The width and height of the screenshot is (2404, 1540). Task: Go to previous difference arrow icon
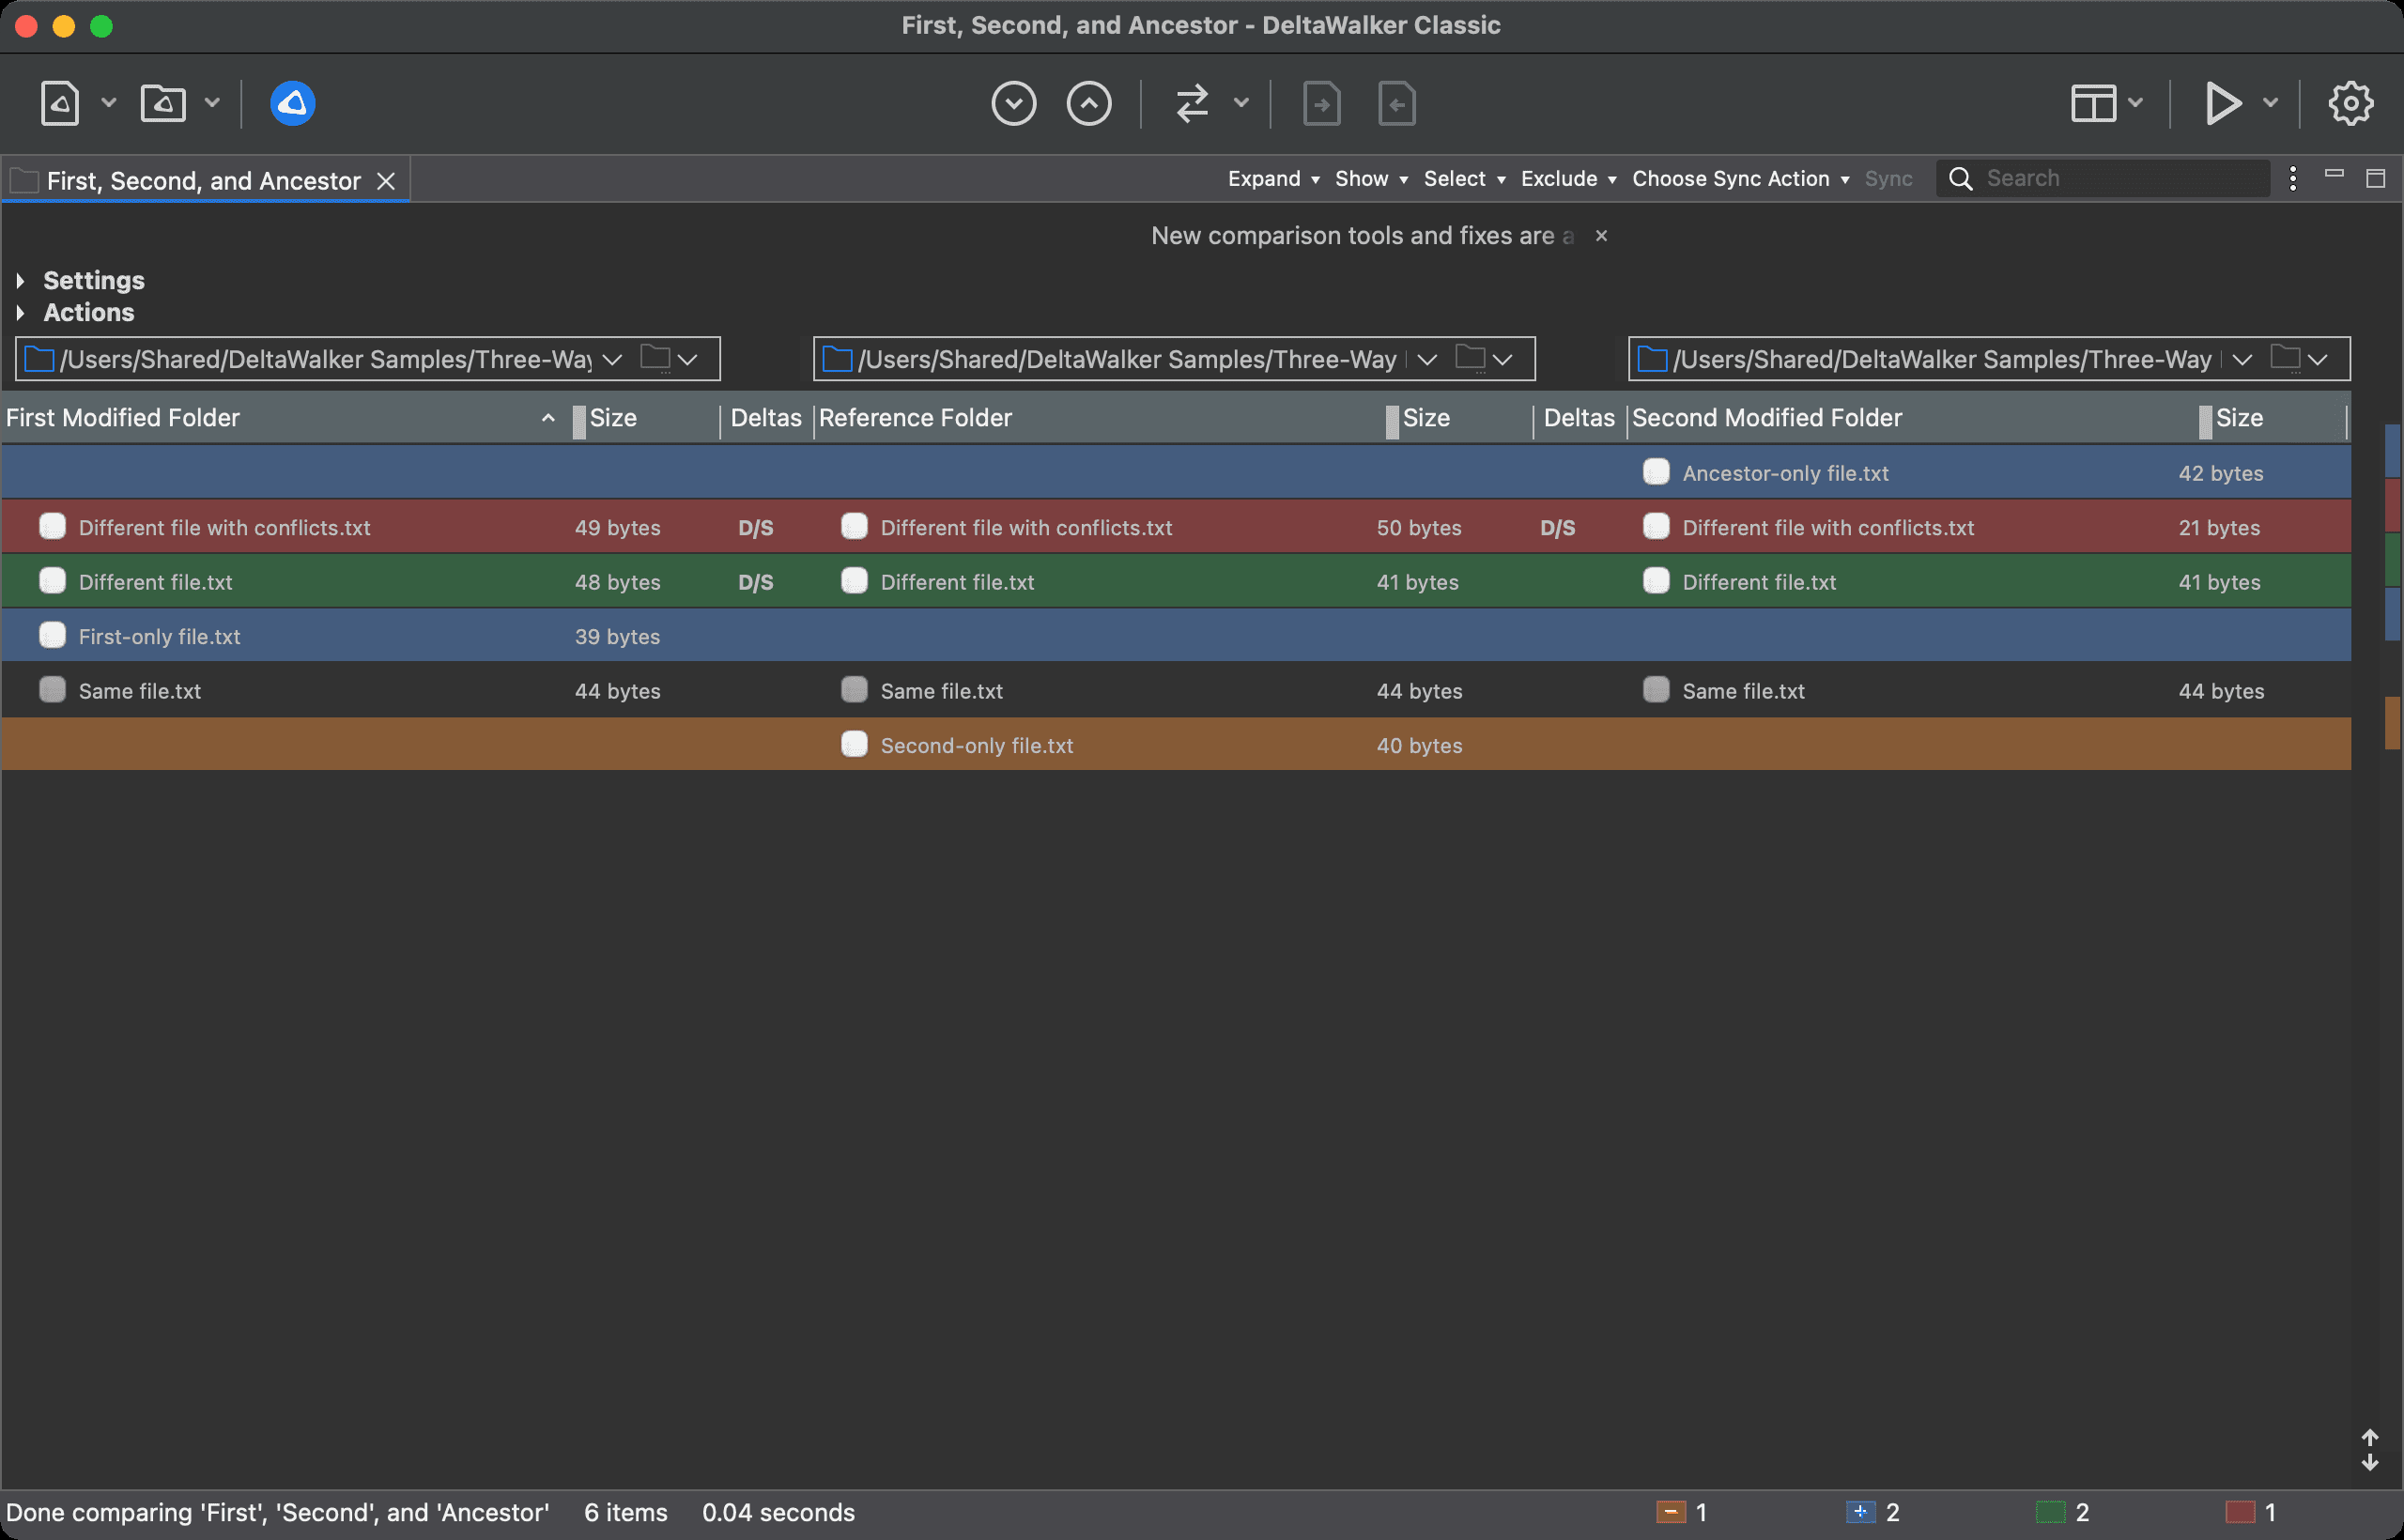click(1089, 103)
